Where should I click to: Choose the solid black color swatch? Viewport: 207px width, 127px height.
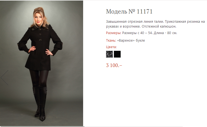117,54
